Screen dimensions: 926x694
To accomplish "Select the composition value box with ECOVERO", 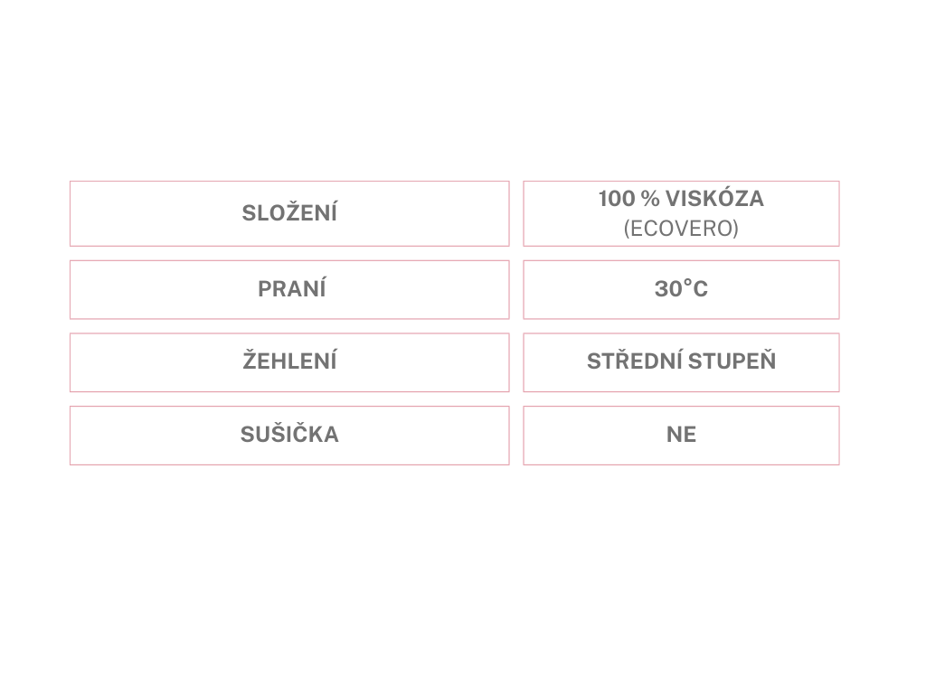I will point(681,213).
